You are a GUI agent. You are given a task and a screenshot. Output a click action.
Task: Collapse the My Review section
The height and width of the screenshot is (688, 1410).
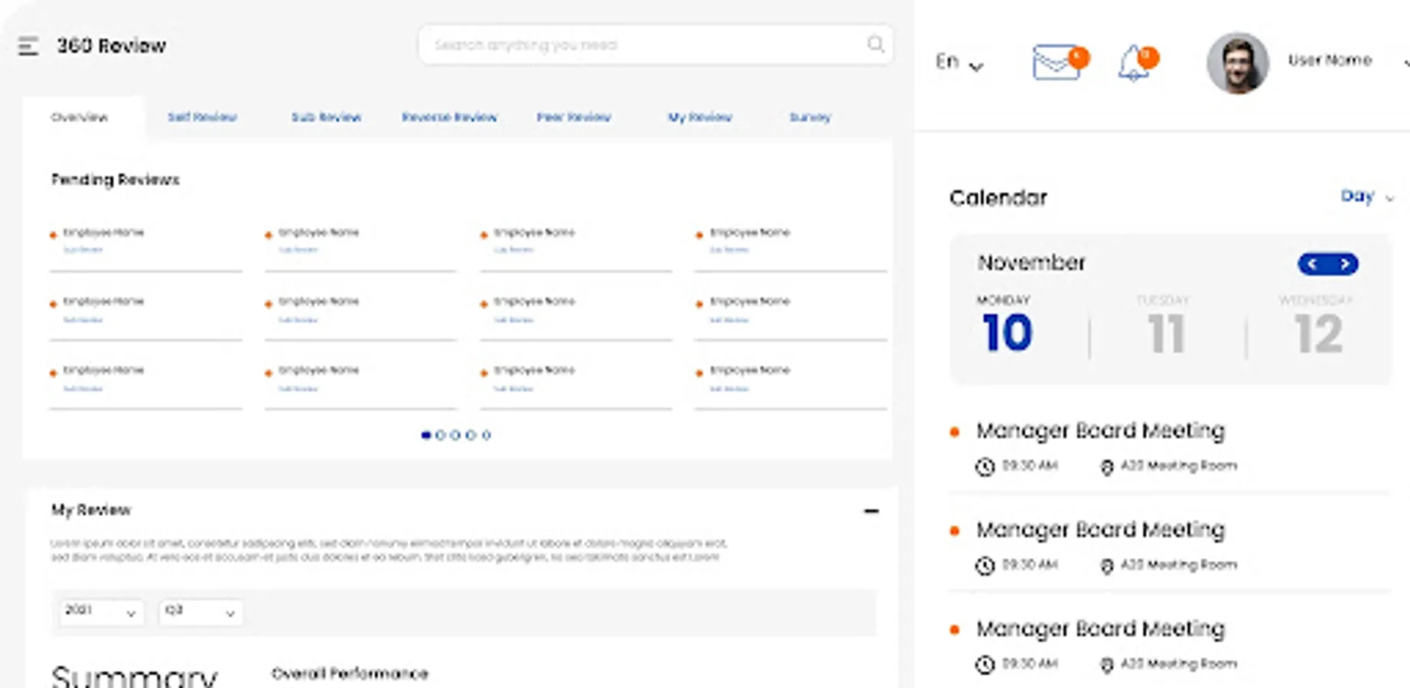click(x=871, y=511)
